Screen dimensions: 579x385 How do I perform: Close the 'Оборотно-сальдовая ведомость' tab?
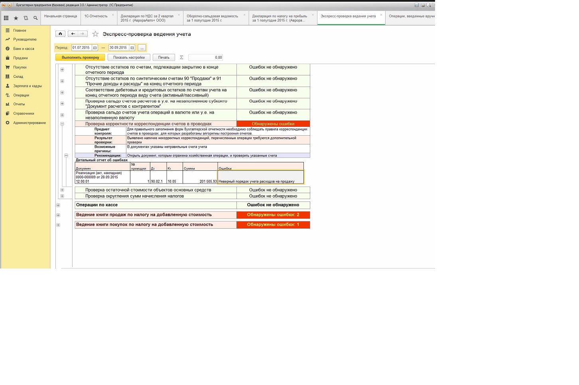pyautogui.click(x=244, y=15)
